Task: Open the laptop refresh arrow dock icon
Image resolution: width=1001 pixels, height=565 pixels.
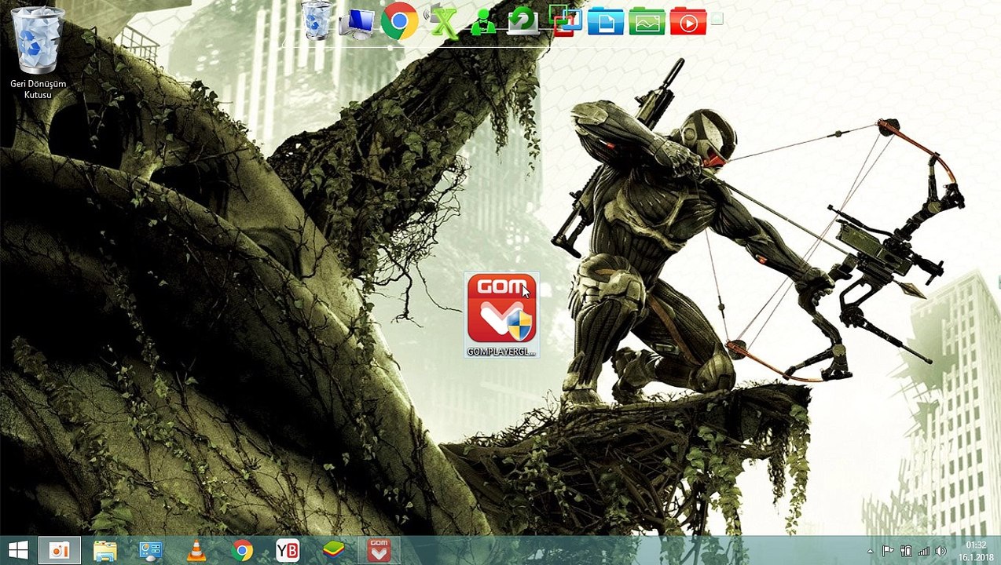Action: [522, 21]
